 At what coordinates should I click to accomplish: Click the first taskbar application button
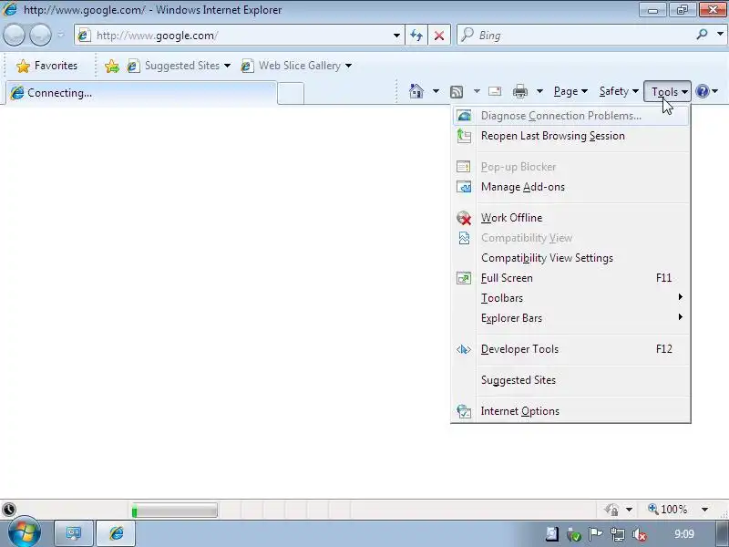tap(73, 533)
